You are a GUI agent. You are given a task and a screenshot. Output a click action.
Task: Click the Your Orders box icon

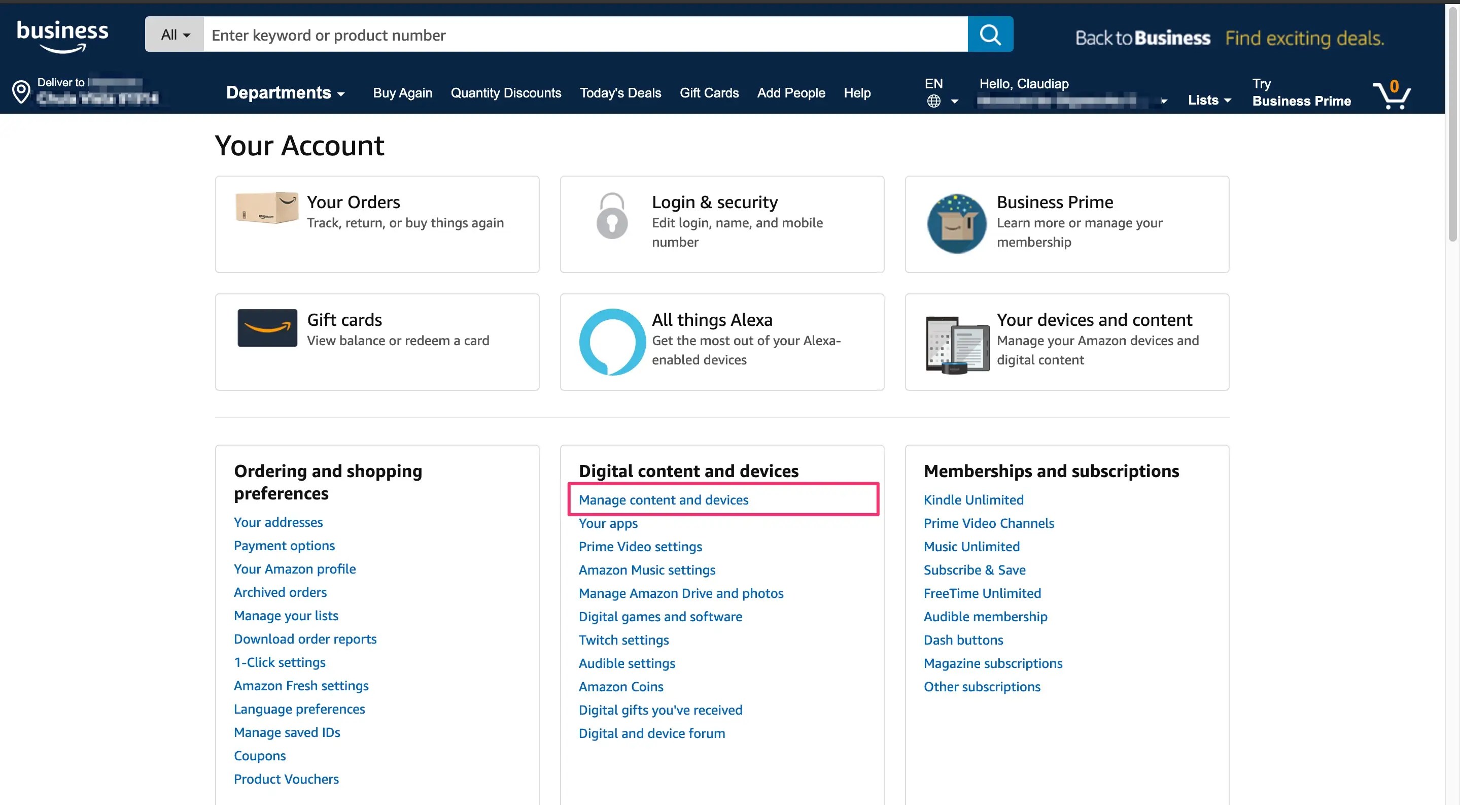pyautogui.click(x=267, y=208)
